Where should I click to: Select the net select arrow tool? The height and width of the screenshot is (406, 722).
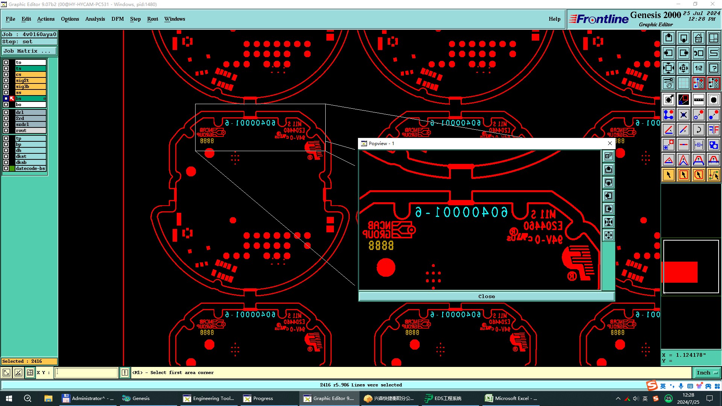[x=714, y=175]
